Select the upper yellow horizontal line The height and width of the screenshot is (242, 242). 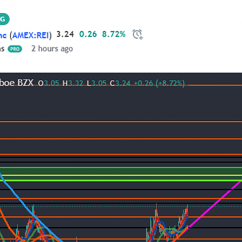point(121,175)
